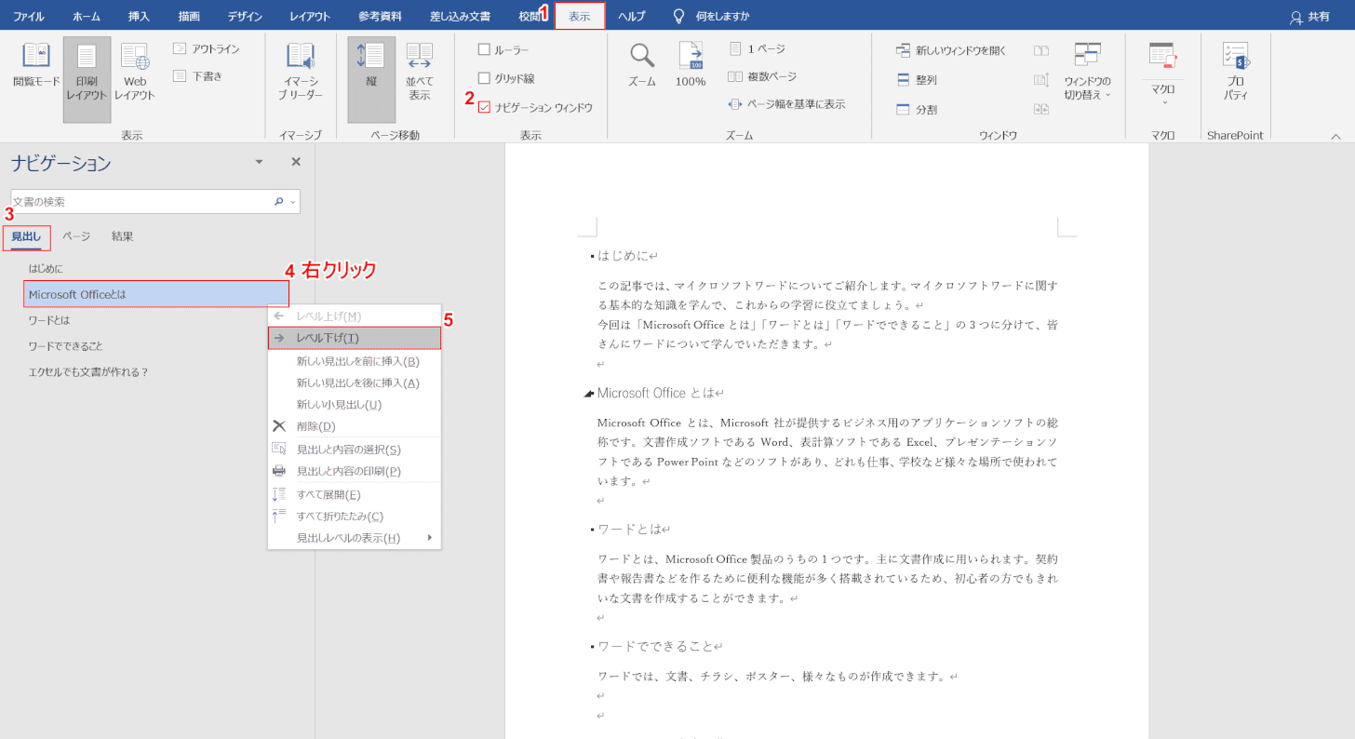The height and width of the screenshot is (739, 1355).
Task: Open the Home (ホーム) tab
Action: (x=87, y=17)
